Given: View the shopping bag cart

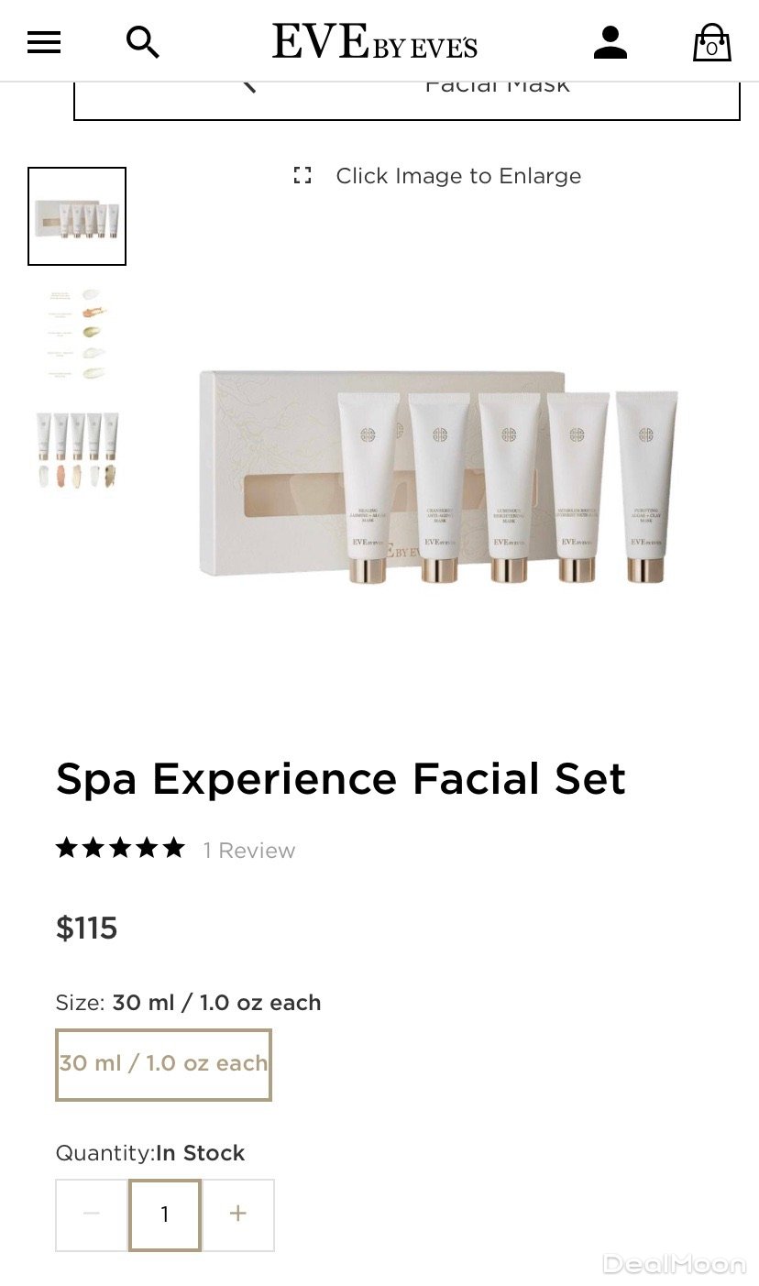Looking at the screenshot, I should tap(711, 42).
